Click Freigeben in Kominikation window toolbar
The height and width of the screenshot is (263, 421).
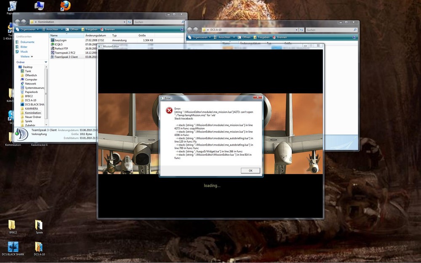click(x=89, y=29)
